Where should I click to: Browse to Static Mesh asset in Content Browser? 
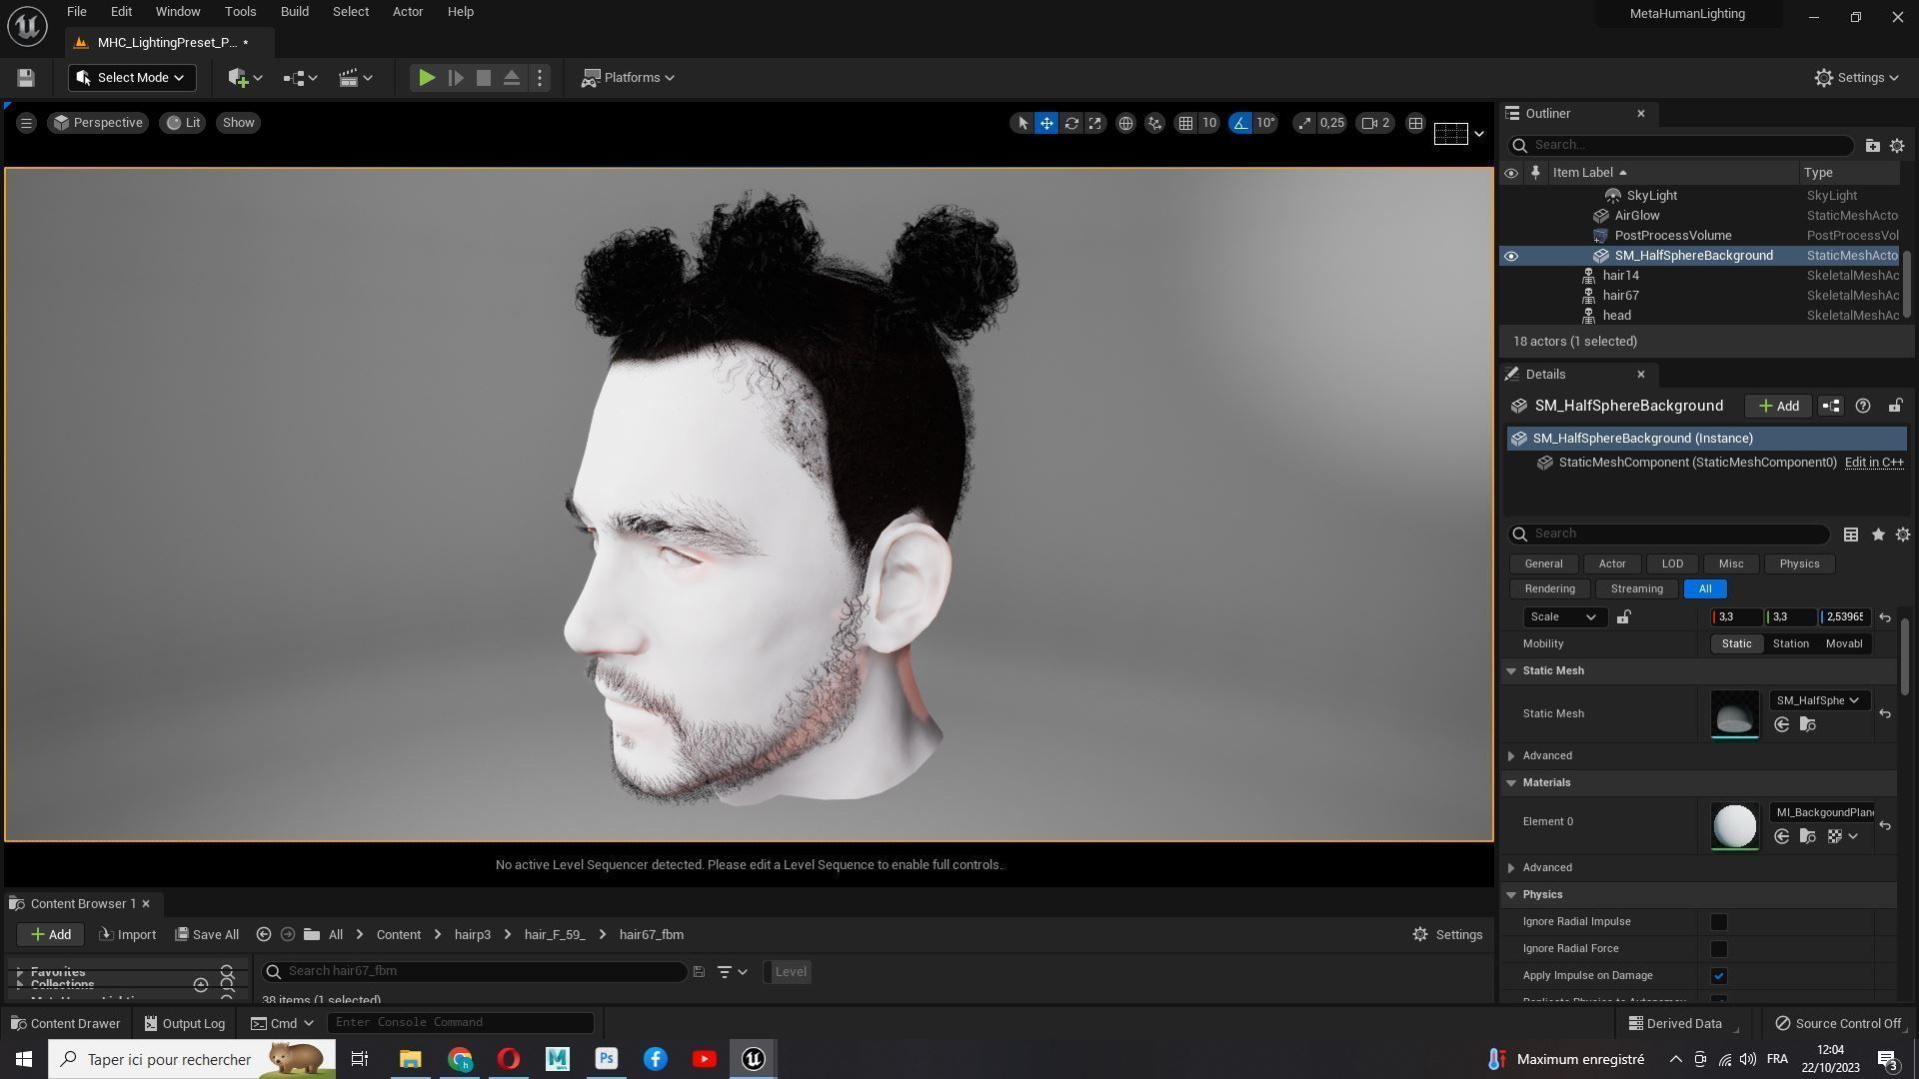(x=1807, y=725)
